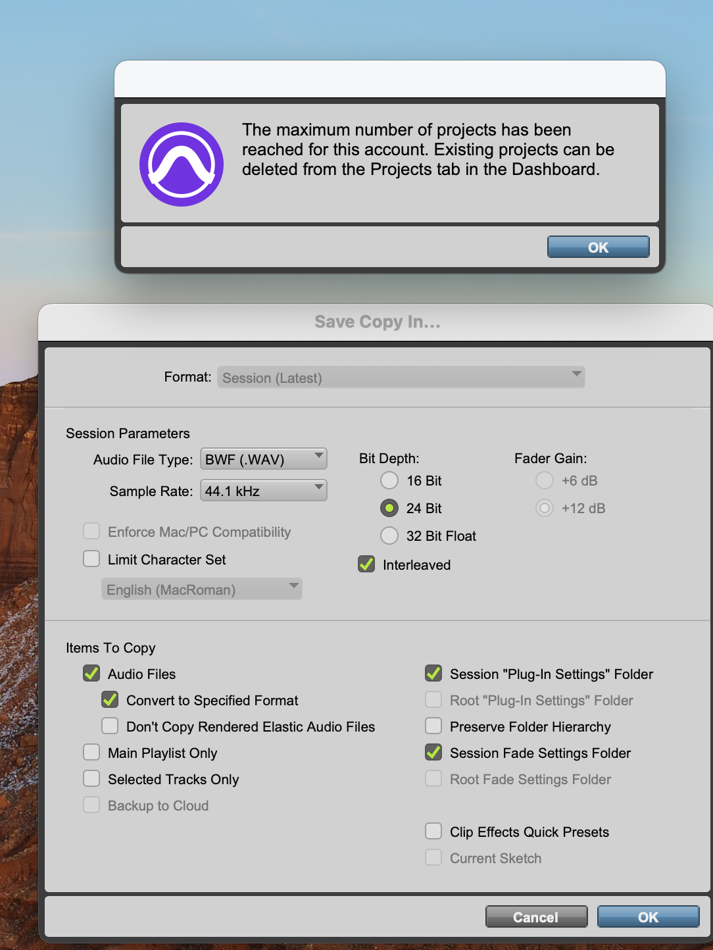This screenshot has height=950, width=713.
Task: Open the Format dropdown showing Session (Latest)
Action: (401, 377)
